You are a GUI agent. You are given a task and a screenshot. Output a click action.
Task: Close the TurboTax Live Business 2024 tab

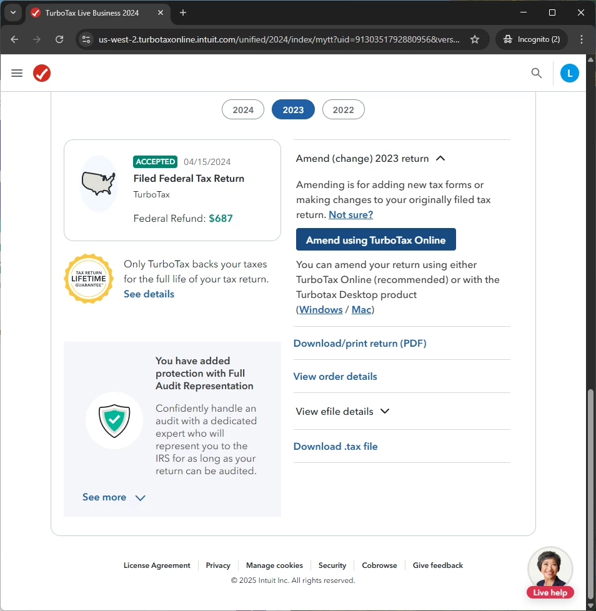161,13
